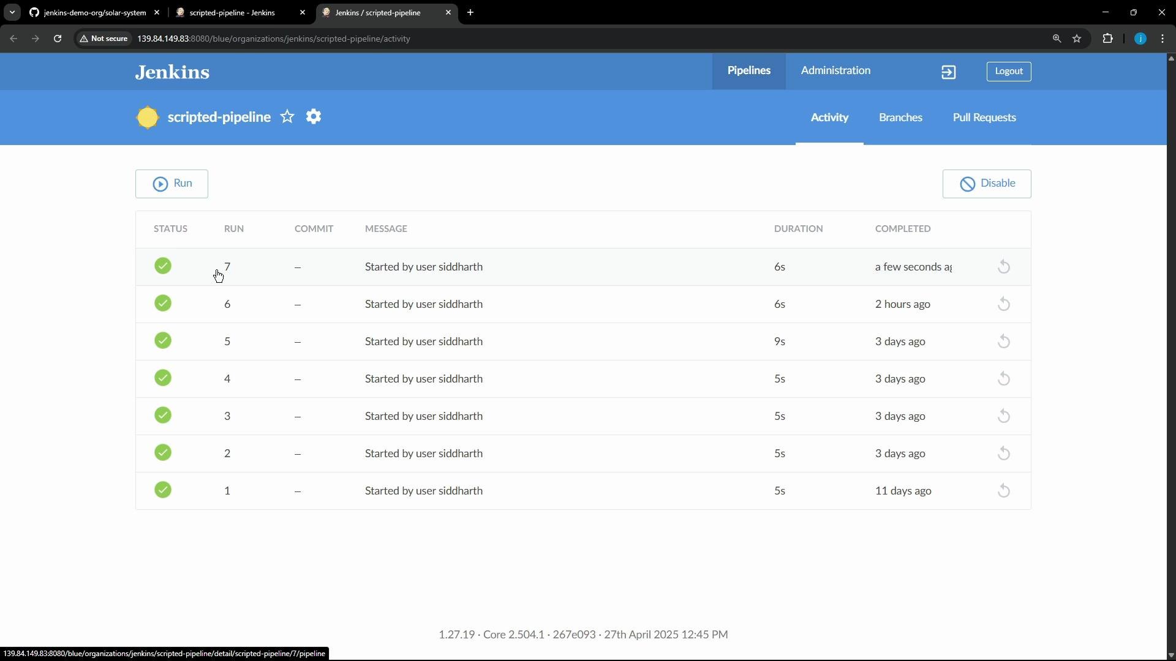
Task: Rerun run 4 with replay icon
Action: tap(1004, 379)
